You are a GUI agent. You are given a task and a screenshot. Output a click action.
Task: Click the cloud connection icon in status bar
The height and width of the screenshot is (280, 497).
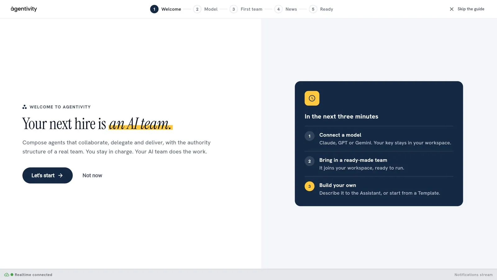coord(7,275)
